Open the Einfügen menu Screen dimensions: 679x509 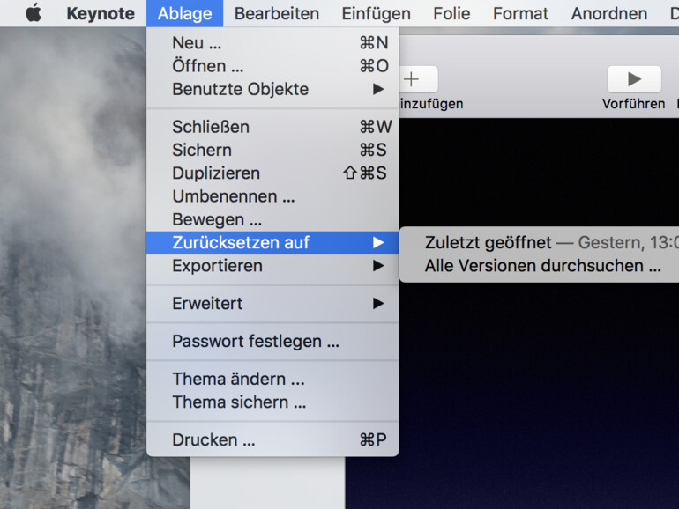[x=376, y=13]
